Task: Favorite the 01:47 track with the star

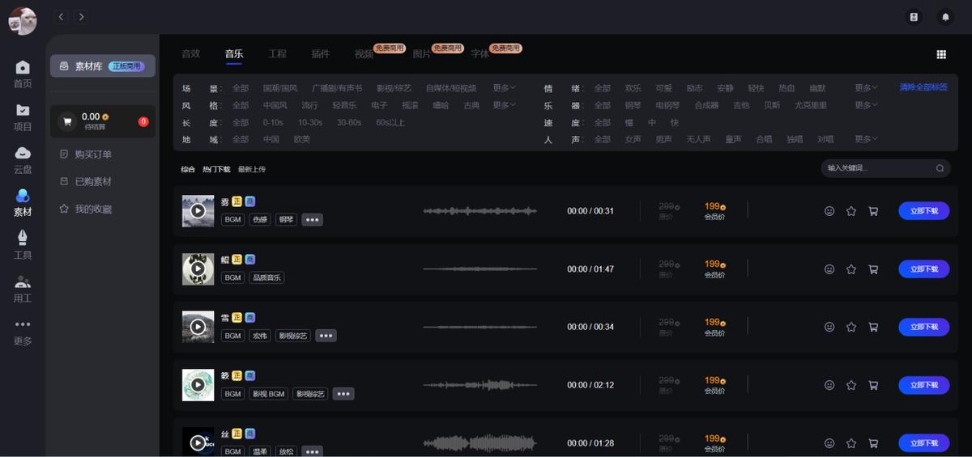Action: [851, 269]
